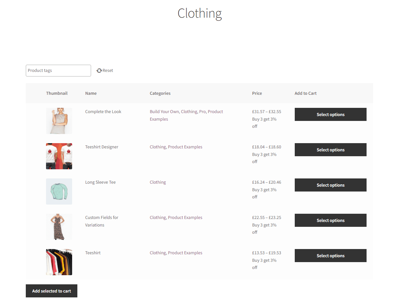Select options for the Teeshirt row
This screenshot has height=301, width=393.
coord(330,256)
